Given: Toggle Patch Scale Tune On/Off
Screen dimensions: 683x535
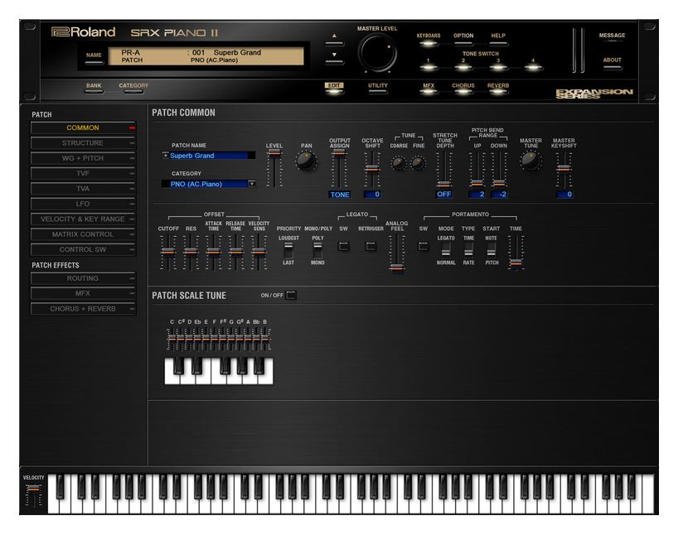Looking at the screenshot, I should (291, 295).
